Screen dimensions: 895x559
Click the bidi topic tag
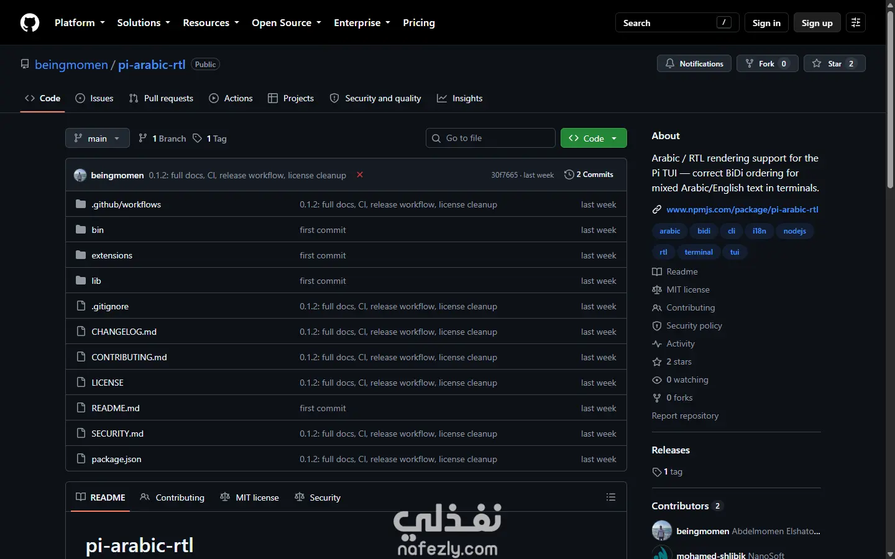click(704, 231)
